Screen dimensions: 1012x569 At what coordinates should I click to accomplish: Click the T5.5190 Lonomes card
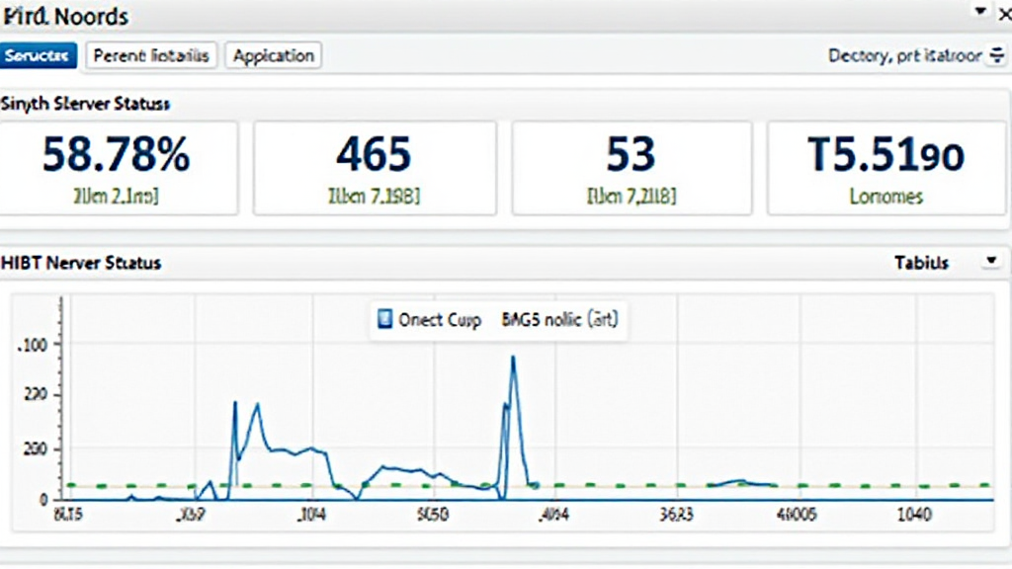coord(886,168)
